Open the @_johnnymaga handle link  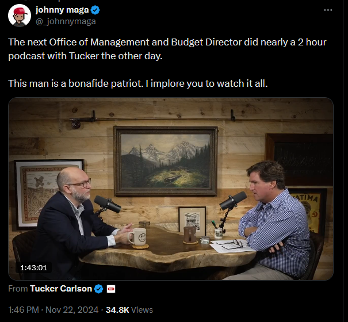tap(66, 21)
